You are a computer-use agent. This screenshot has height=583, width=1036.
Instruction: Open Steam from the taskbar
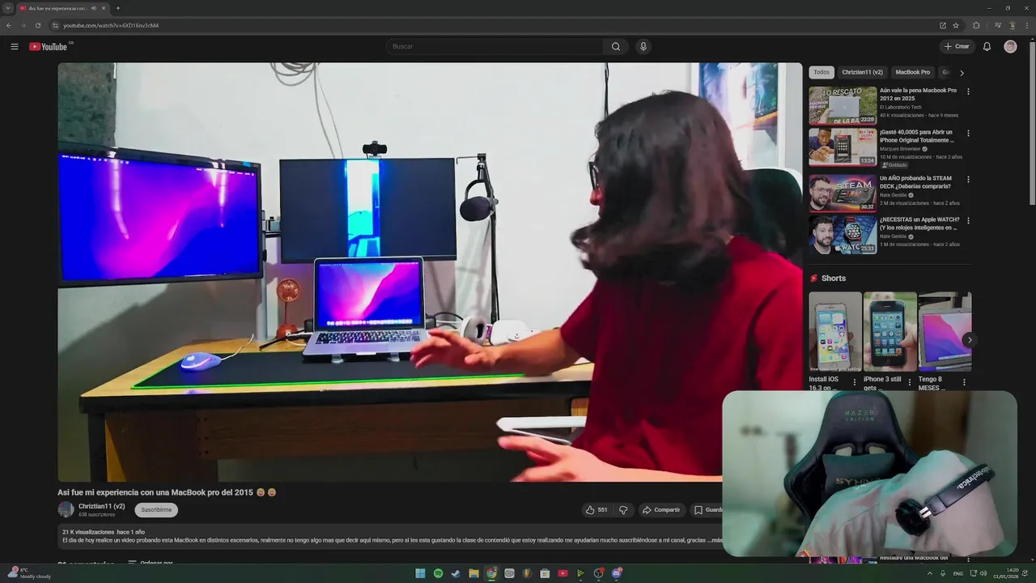coord(456,573)
